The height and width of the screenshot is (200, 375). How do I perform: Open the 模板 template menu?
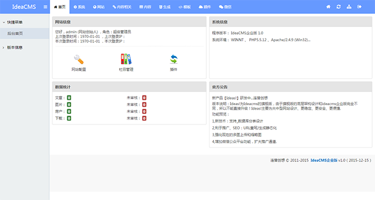click(185, 7)
